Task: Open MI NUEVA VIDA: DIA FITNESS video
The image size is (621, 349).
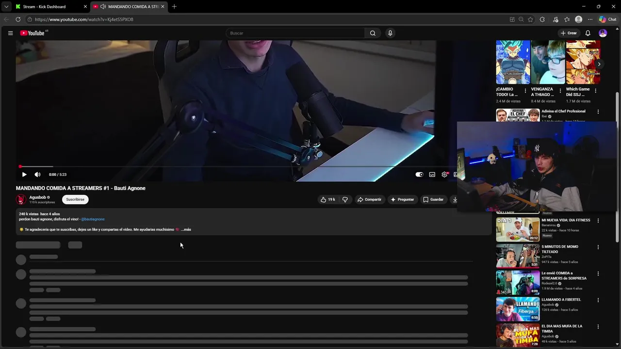Action: [518, 229]
